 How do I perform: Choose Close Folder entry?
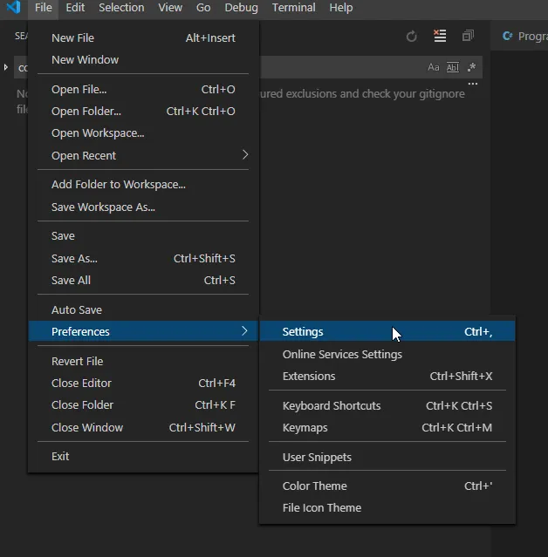pyautogui.click(x=143, y=405)
